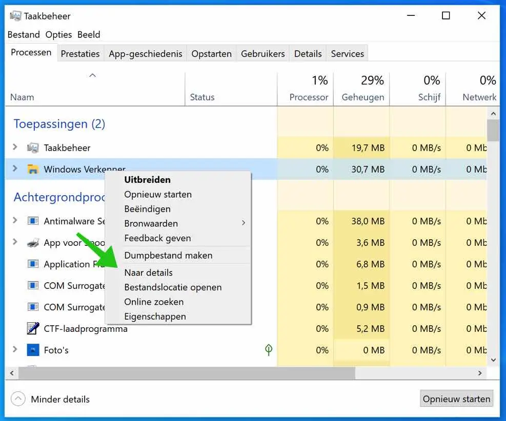Switch to the Details tab
The height and width of the screenshot is (421, 506).
tap(308, 53)
